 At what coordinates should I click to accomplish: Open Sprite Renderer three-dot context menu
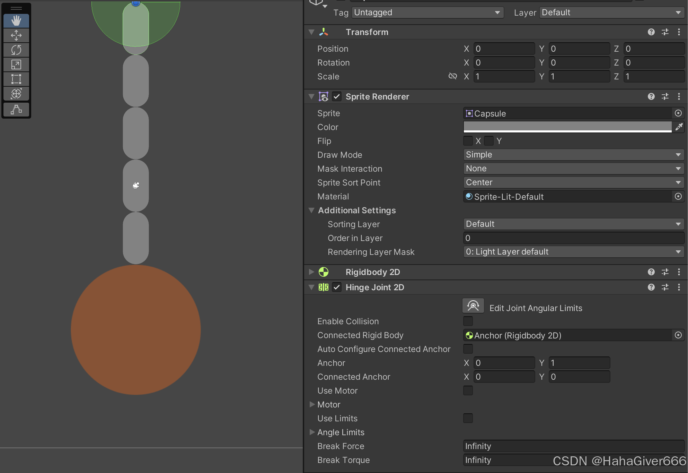(x=679, y=96)
